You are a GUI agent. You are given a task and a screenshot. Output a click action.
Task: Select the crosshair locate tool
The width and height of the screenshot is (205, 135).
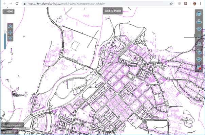pyautogui.click(x=199, y=29)
